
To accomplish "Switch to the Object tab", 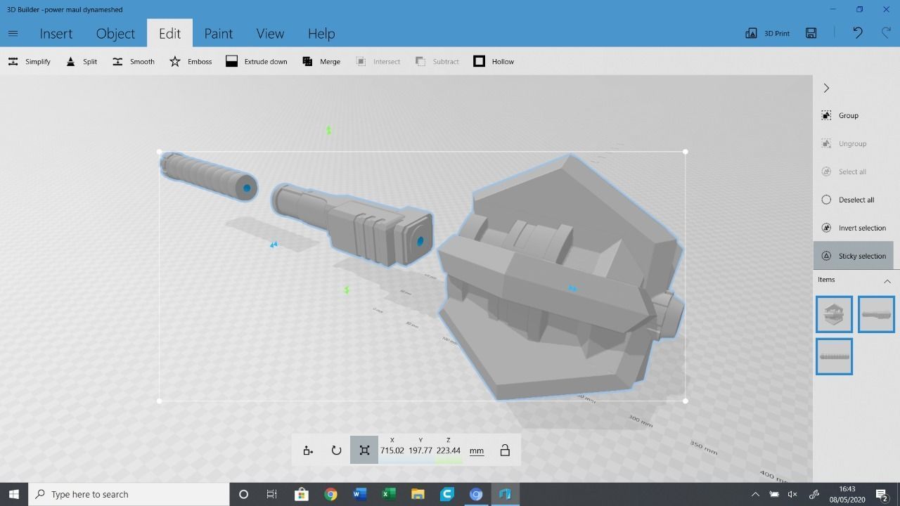I will click(x=115, y=34).
